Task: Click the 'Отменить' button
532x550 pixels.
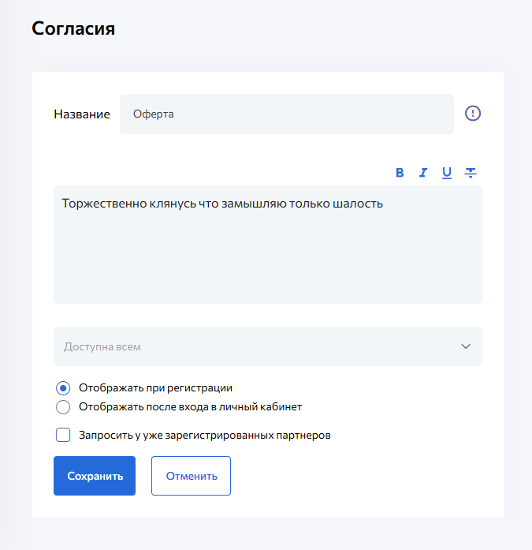Action: pyautogui.click(x=191, y=476)
